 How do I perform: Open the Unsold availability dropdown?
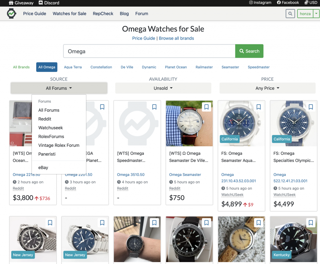(x=163, y=88)
